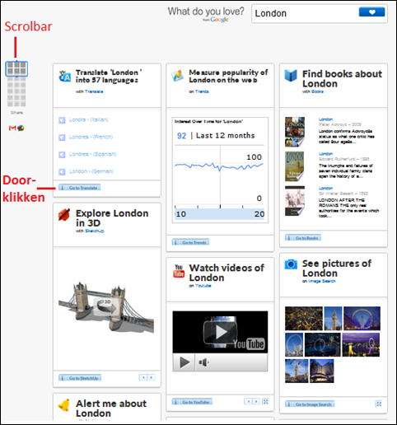The height and width of the screenshot is (425, 397).
Task: Click the Buzz share icon beside Gmail
Action: click(x=21, y=128)
